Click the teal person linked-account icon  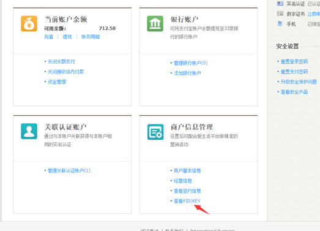[29, 131]
